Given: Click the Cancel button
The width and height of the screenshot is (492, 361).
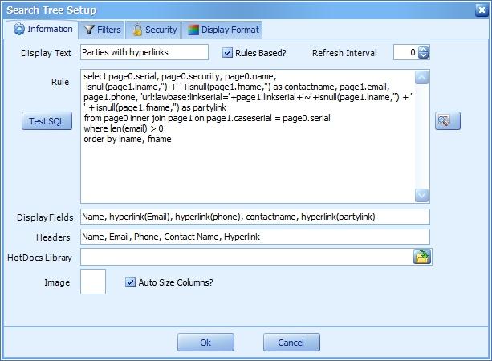Looking at the screenshot, I should pos(291,343).
